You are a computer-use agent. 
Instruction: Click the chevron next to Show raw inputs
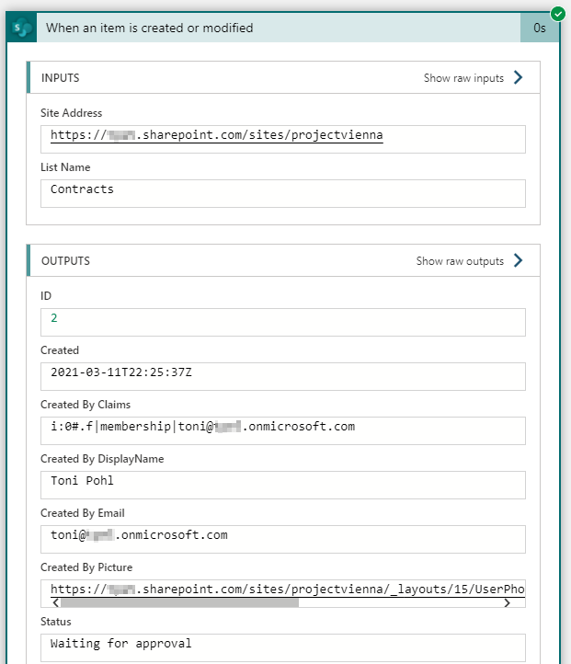point(519,78)
